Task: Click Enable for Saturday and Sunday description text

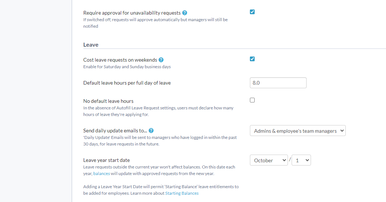Action: [127, 67]
